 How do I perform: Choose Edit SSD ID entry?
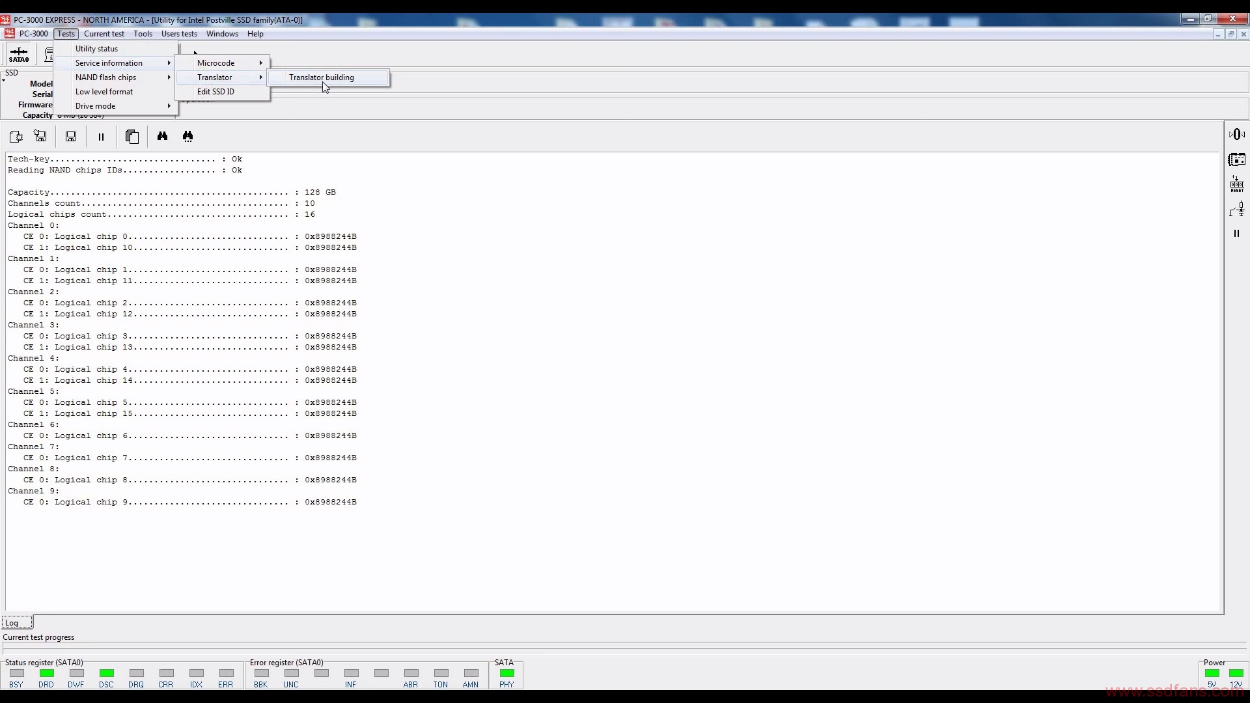[223, 92]
